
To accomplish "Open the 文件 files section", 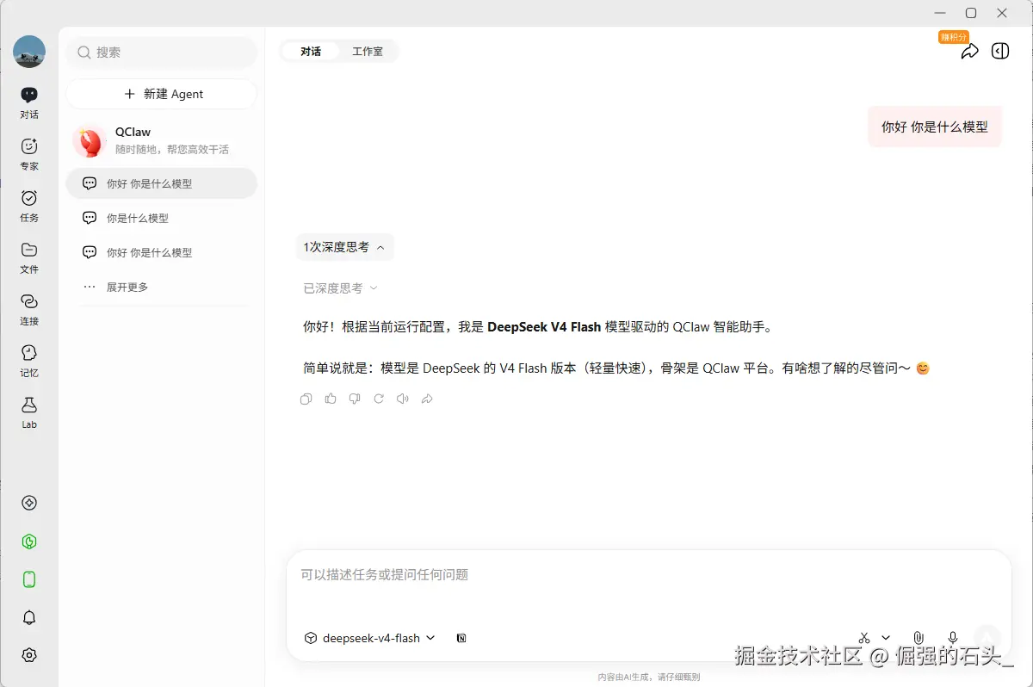I will coord(29,257).
